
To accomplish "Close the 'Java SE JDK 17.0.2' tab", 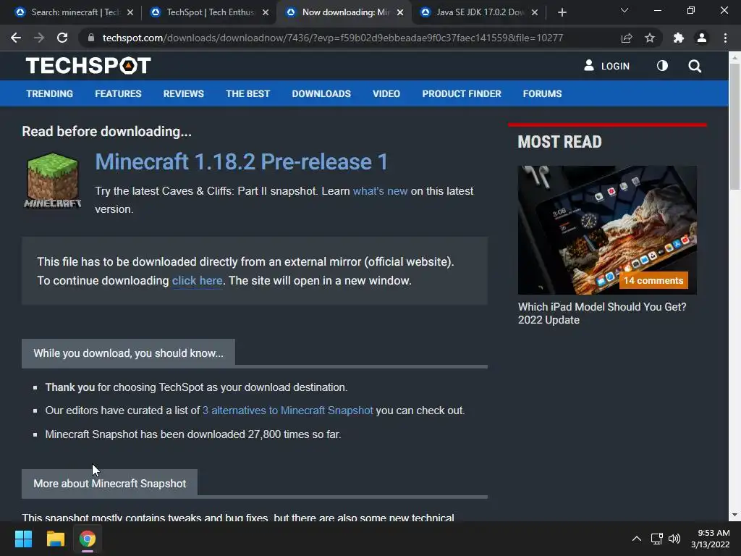I will point(535,12).
